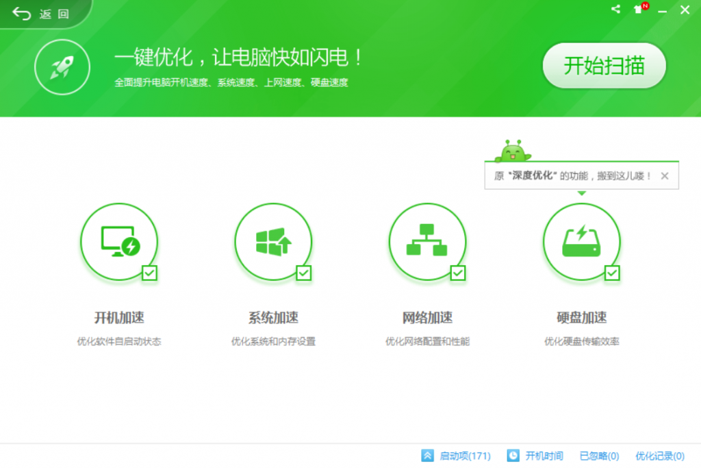
Task: Toggle the checkmark under 开机加速
Action: 148,273
